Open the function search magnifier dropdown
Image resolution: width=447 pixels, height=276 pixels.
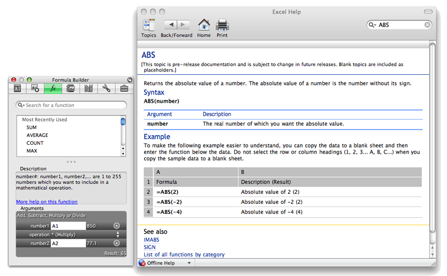(x=21, y=105)
